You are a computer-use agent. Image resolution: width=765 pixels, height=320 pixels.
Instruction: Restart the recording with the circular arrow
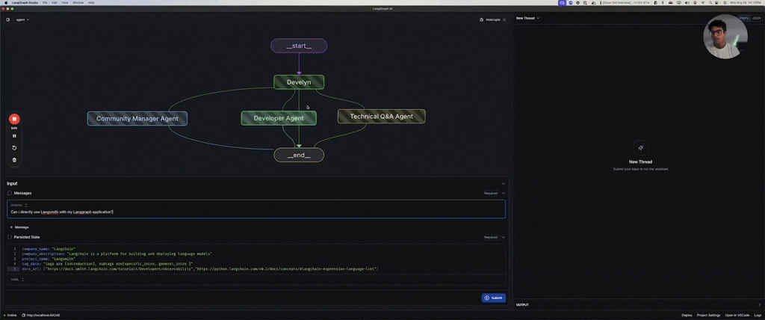14,147
